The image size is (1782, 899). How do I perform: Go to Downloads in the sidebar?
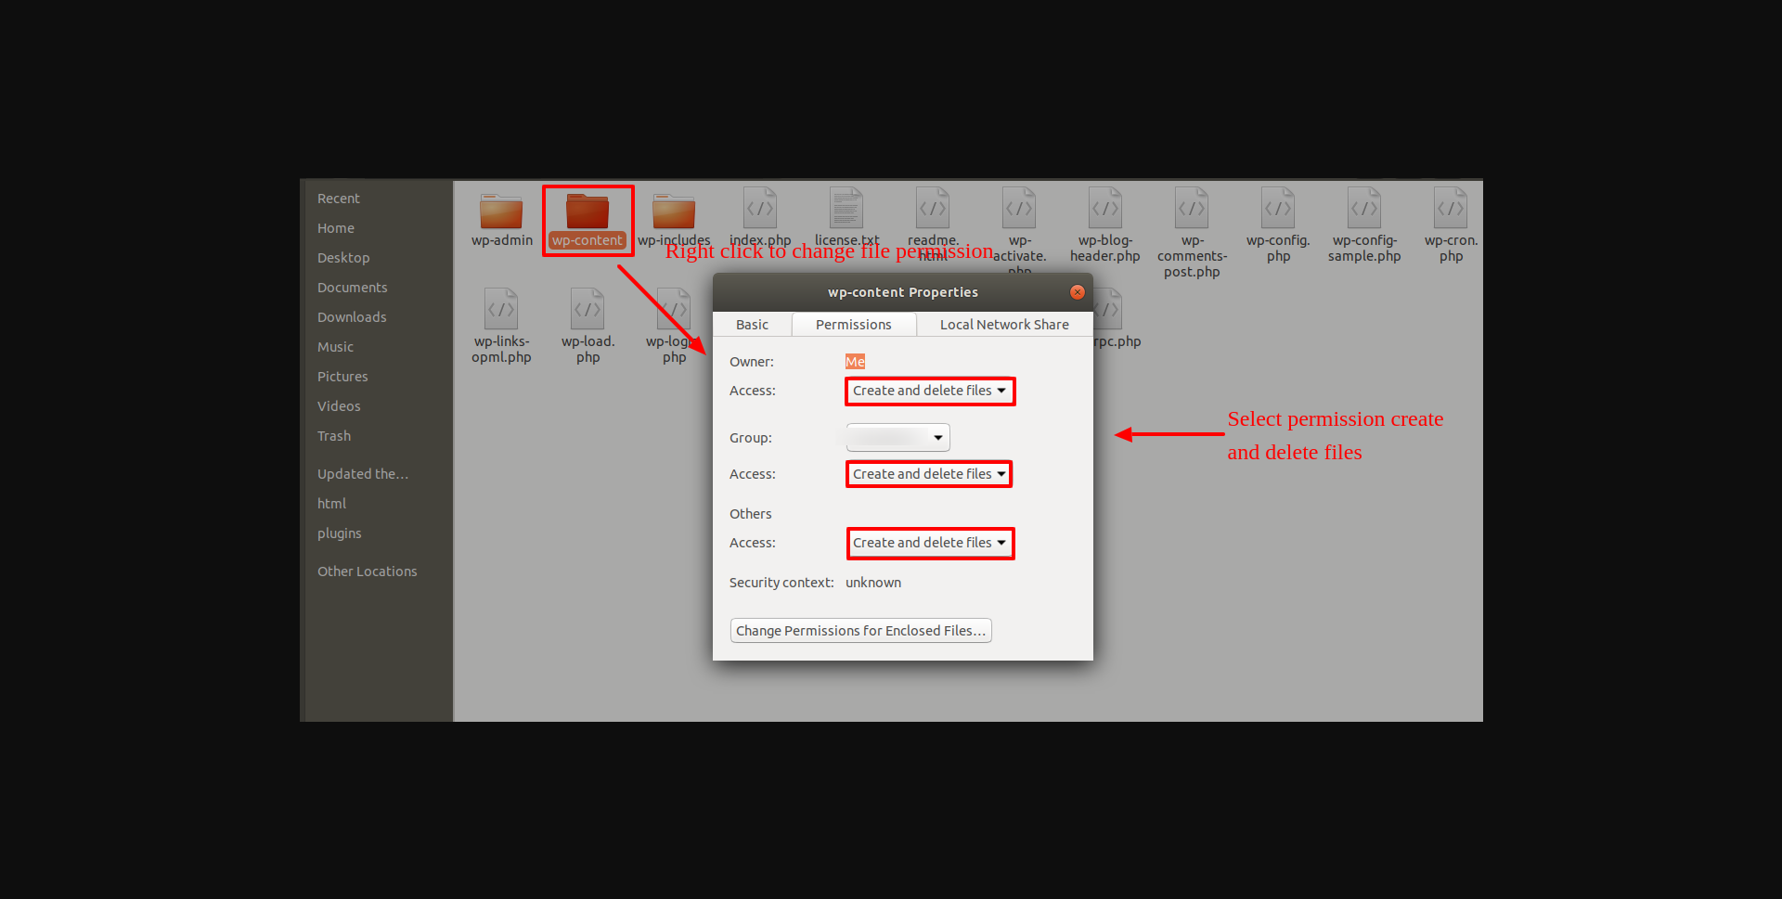pos(352,317)
